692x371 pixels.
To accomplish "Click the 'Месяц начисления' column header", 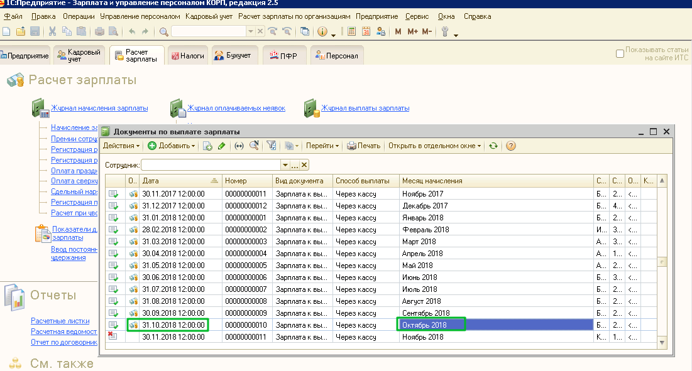I will tap(496, 181).
